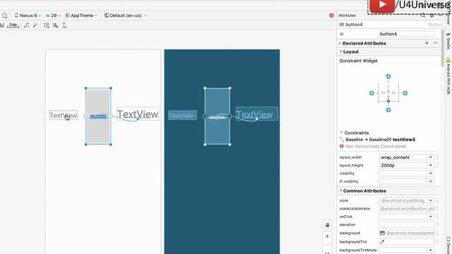
Task: Select the large right TextView in design view
Action: tap(138, 114)
